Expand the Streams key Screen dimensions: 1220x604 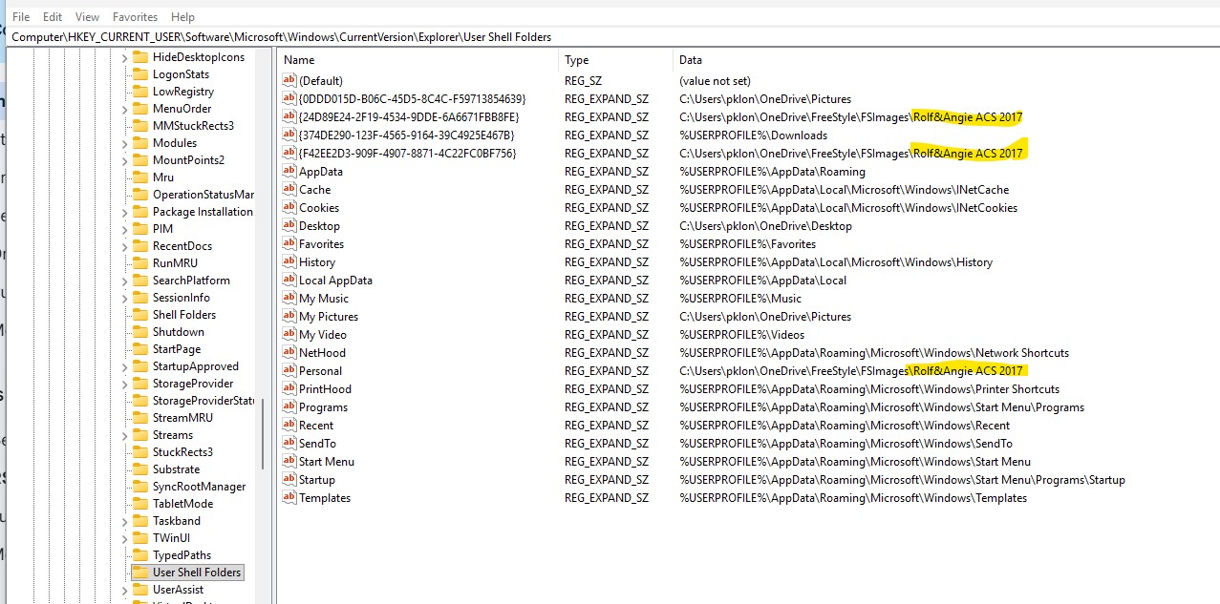coord(124,435)
